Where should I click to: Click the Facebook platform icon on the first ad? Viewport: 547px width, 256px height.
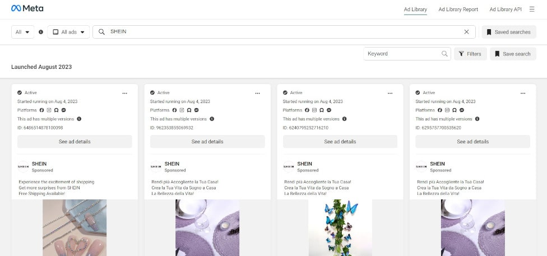[41, 110]
